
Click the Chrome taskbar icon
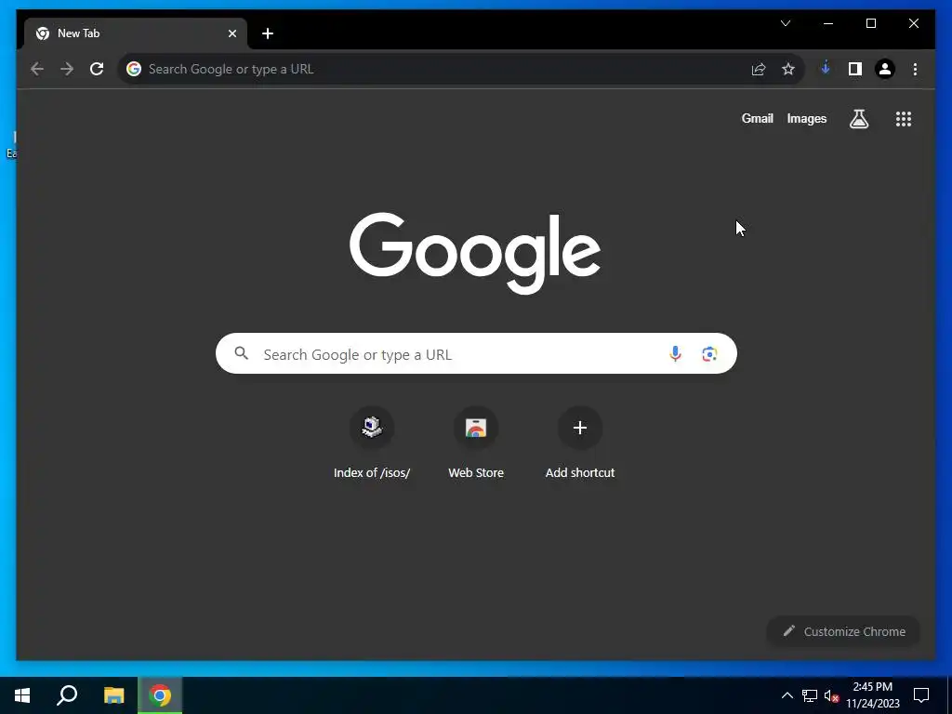(x=160, y=695)
